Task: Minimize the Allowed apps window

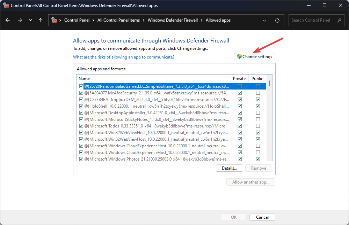Action: tap(309, 5)
